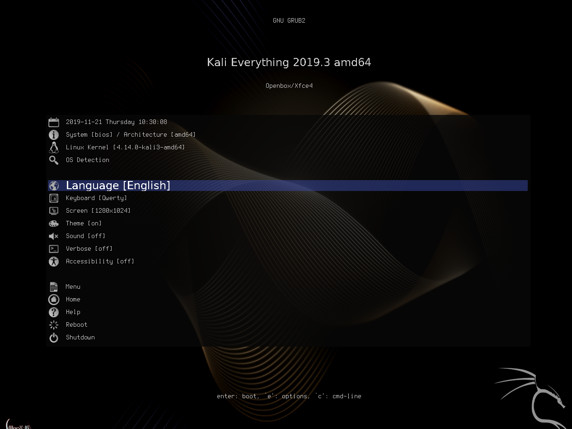Select the Shutdown text entry
Viewport: 572px width, 429px height.
[80, 338]
